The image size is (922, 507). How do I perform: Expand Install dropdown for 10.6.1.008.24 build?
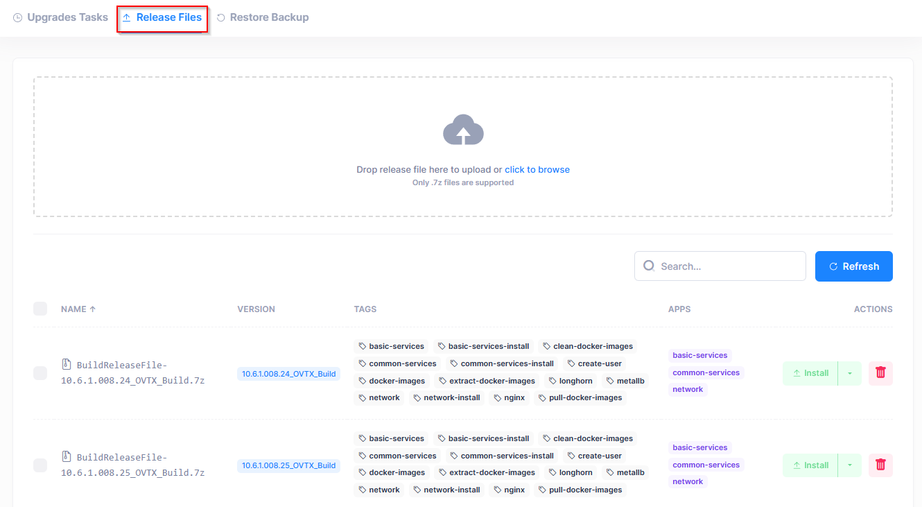tap(850, 373)
